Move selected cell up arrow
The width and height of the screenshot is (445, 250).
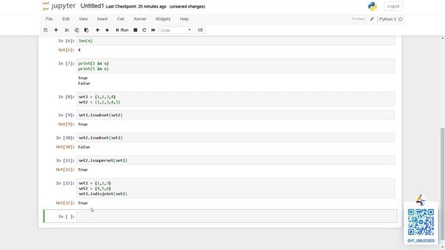(97, 30)
